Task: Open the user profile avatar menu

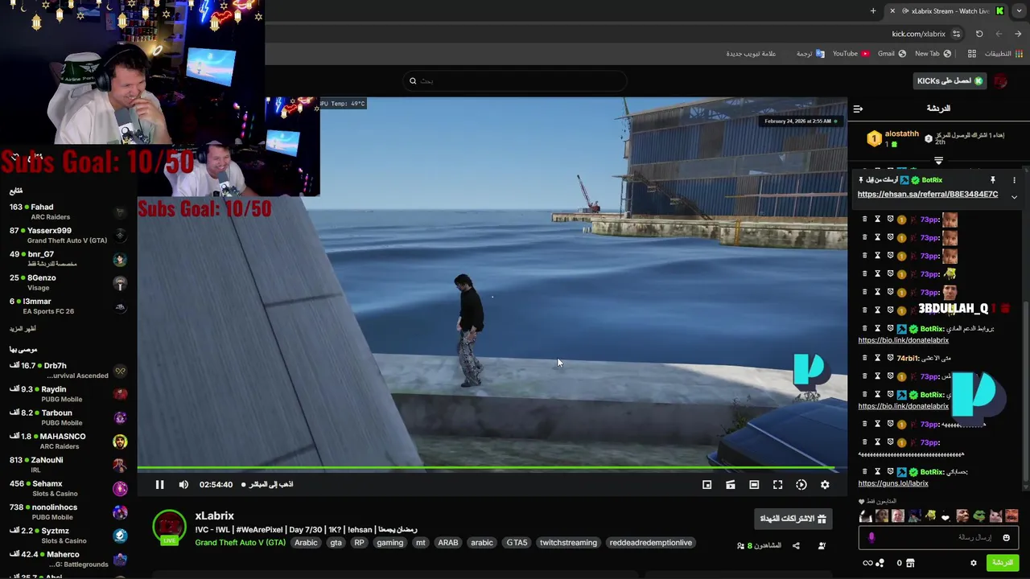Action: [1000, 80]
